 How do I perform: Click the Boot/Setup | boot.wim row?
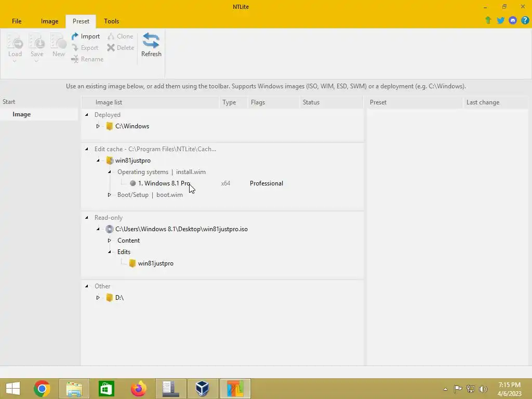tap(150, 195)
